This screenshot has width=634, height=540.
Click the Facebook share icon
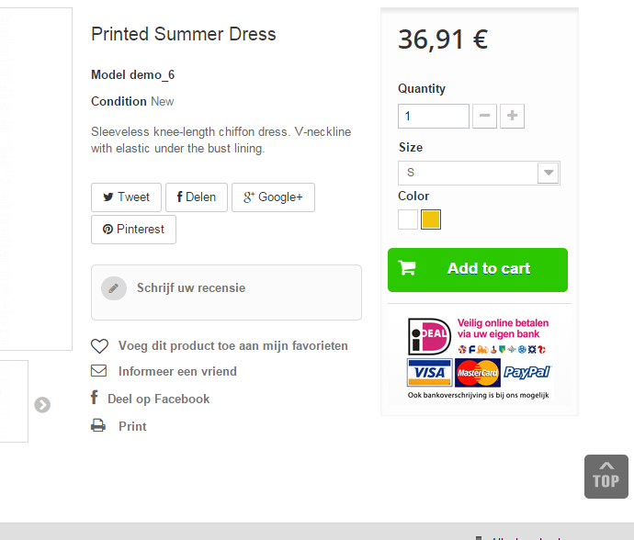[95, 398]
